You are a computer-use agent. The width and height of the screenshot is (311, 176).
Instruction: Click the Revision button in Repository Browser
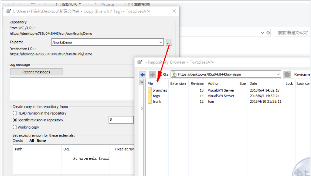301,74
